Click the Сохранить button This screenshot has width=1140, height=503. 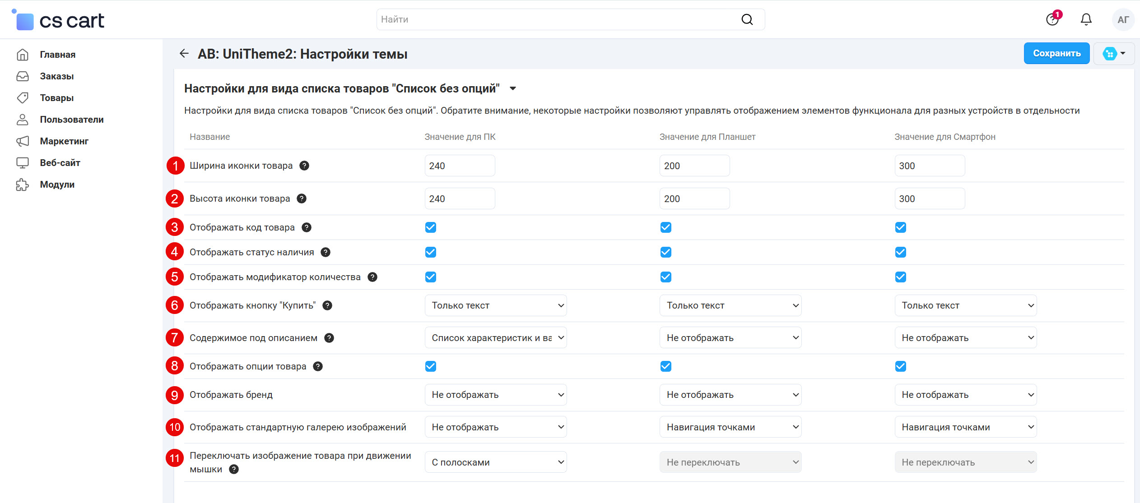coord(1056,53)
